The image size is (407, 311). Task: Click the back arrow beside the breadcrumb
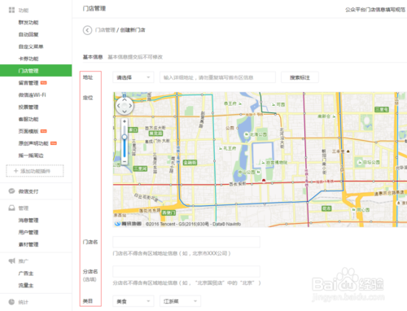pyautogui.click(x=87, y=30)
